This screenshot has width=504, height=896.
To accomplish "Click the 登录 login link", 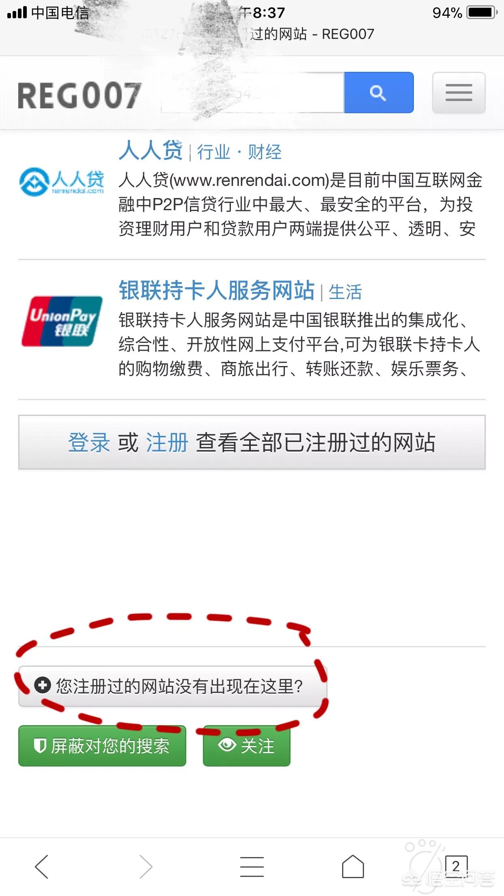I will pyautogui.click(x=89, y=442).
